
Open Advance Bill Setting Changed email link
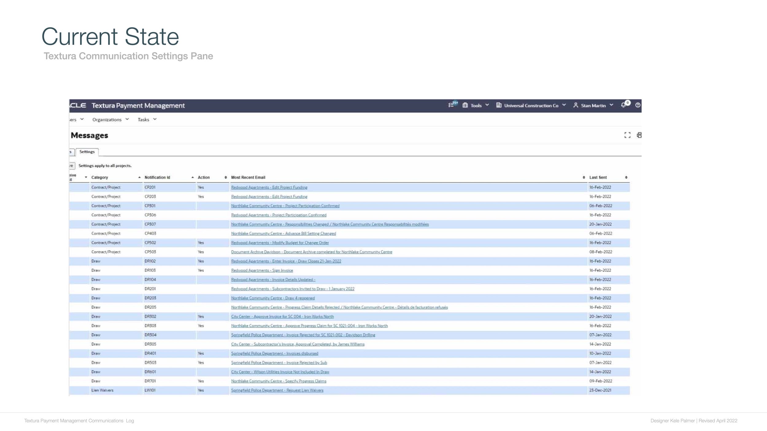(283, 233)
